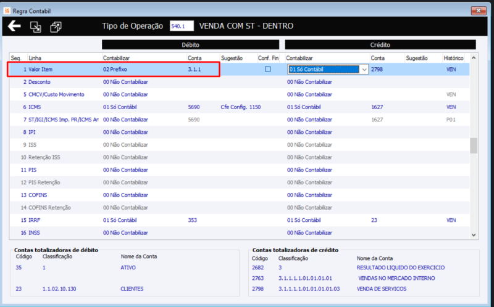
Task: Click debit 00 Não Contabilizar in Desconto row
Action: (x=125, y=82)
